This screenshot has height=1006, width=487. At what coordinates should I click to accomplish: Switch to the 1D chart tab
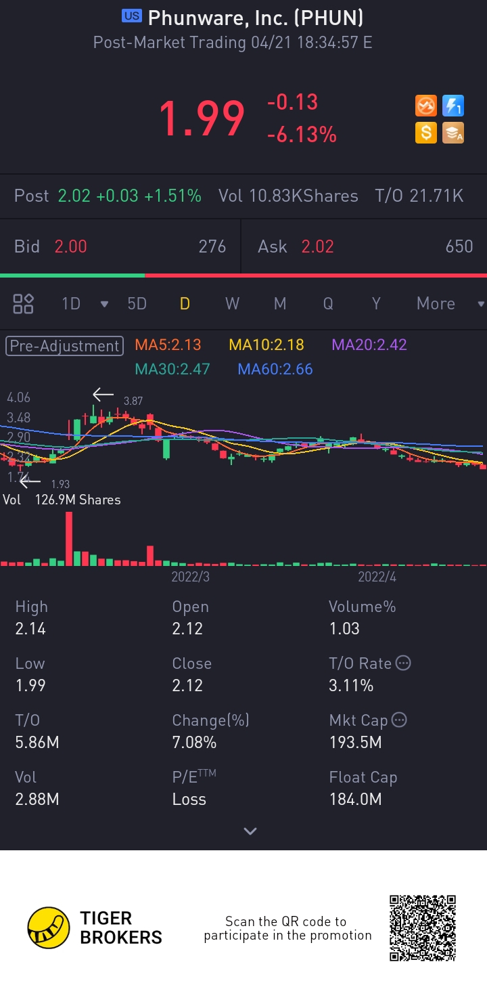71,303
